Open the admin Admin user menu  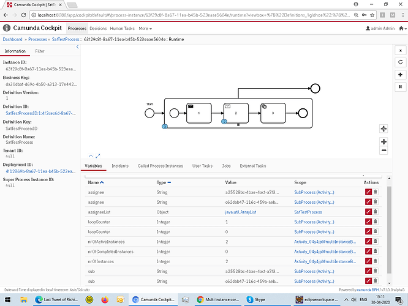click(380, 28)
